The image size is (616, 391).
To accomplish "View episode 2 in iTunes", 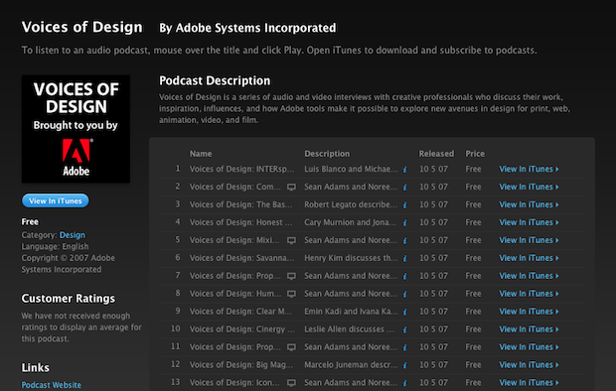I will [529, 187].
